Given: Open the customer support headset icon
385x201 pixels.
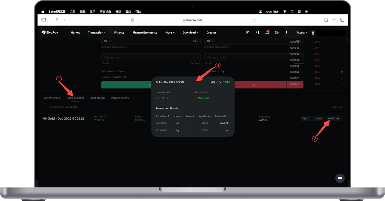Looking at the screenshot, I should tap(257, 32).
